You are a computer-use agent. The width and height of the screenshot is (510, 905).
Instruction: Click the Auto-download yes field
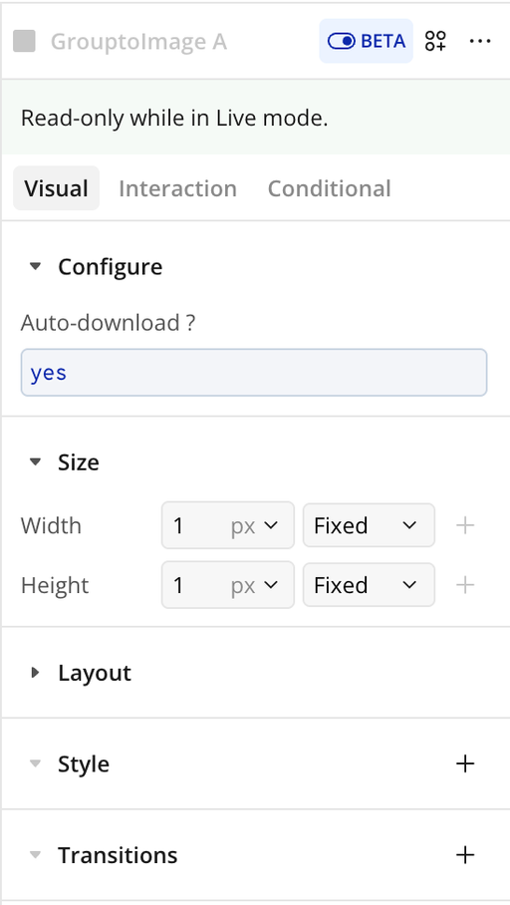[x=254, y=373]
